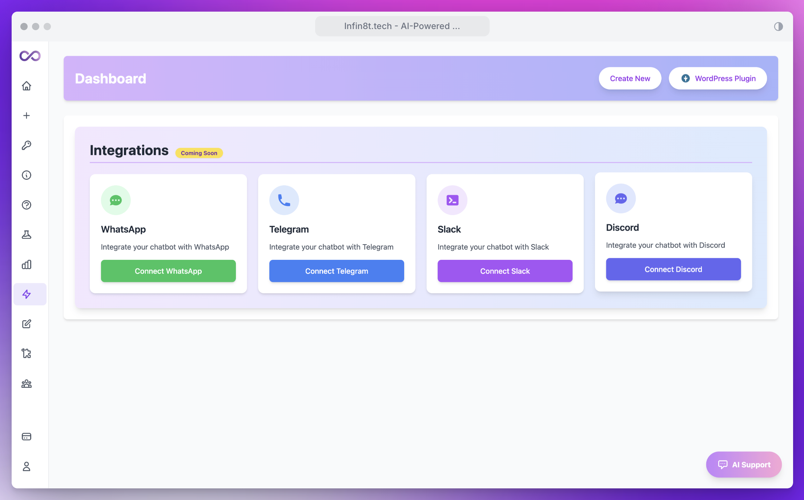
Task: Open the help question mark sidebar icon
Action: pyautogui.click(x=27, y=205)
